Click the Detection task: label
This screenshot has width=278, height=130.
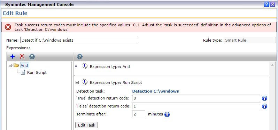(91, 91)
